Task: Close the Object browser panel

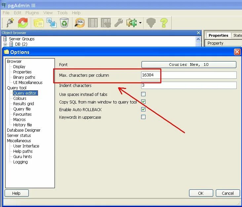Action: tap(198, 33)
